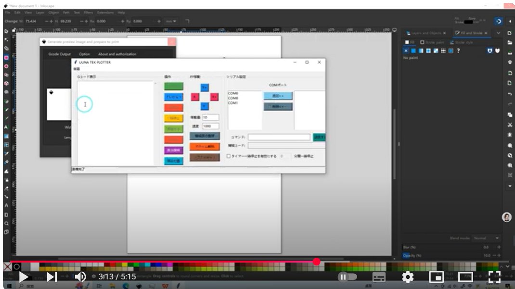Open Gcode Output tab in preview dialog

click(60, 54)
